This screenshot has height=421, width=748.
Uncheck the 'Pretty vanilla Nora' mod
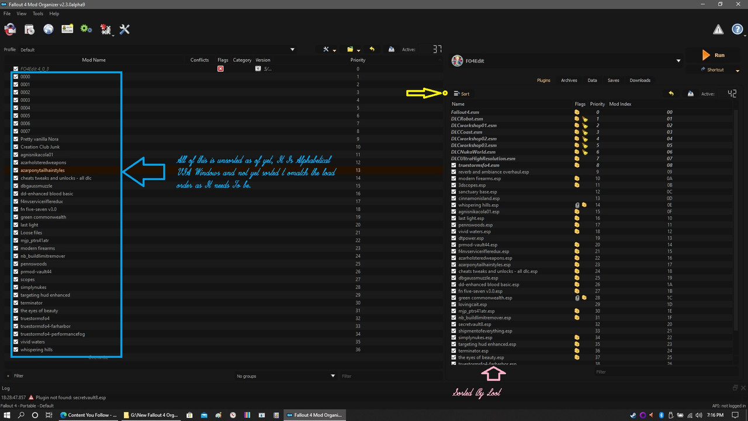(x=16, y=139)
